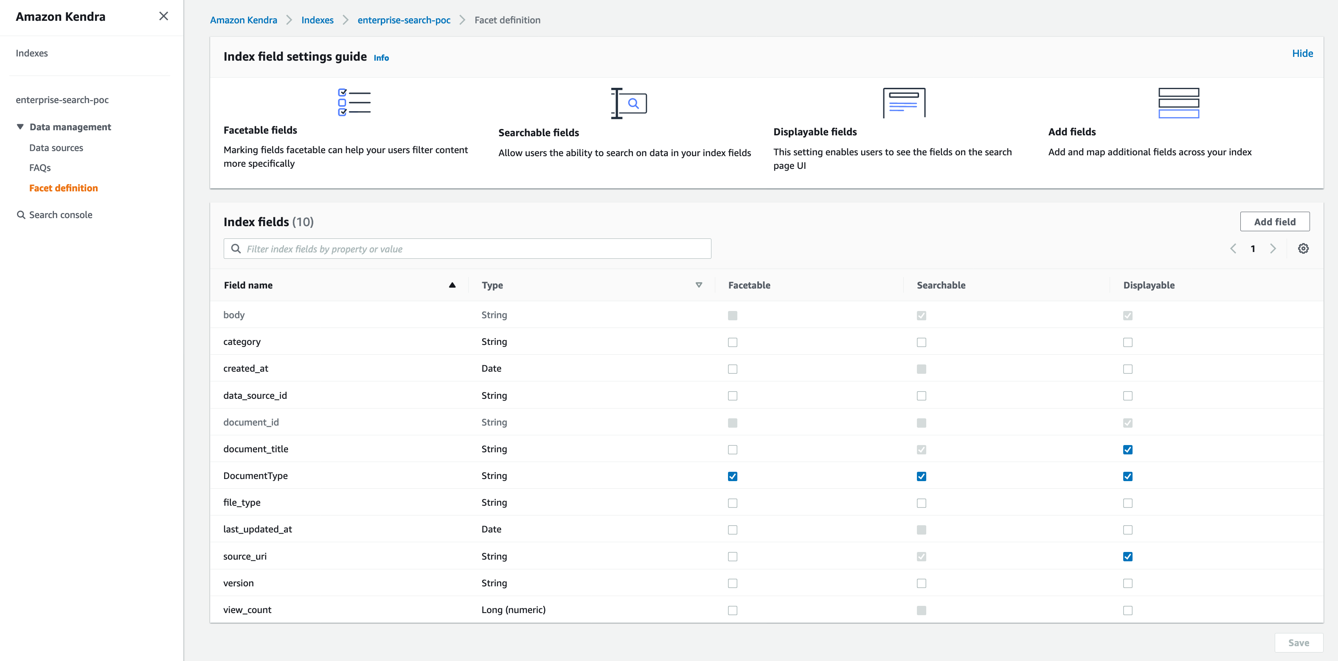1338x661 pixels.
Task: Open Indexes in the sidebar
Action: tap(32, 53)
